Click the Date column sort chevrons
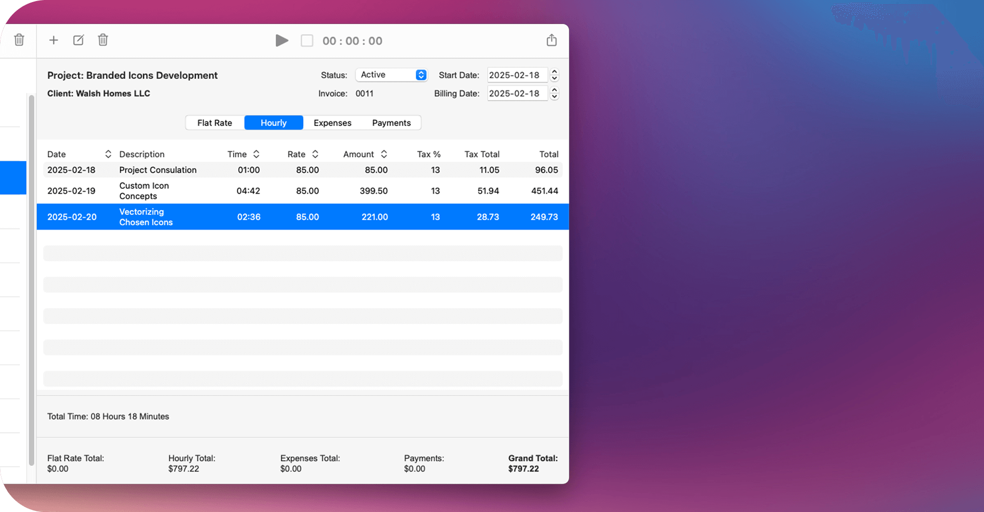 [108, 154]
